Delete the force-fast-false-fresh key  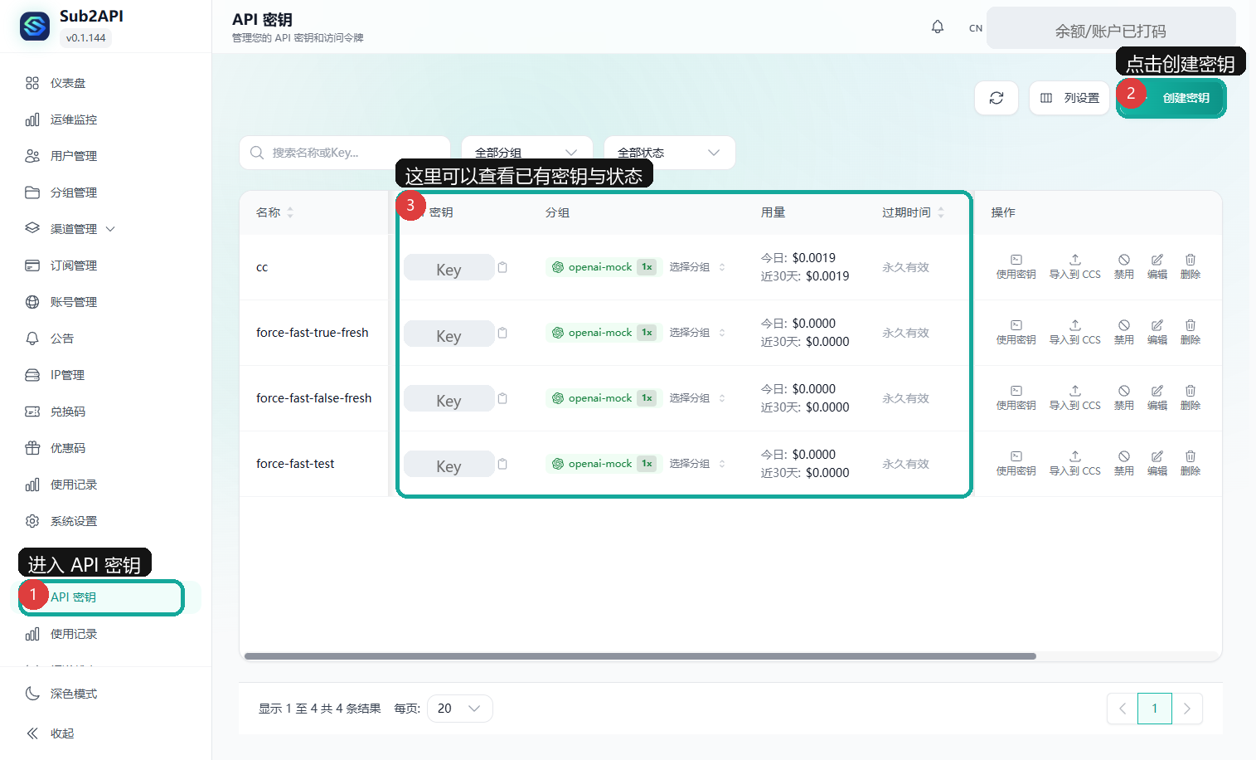[x=1191, y=397]
